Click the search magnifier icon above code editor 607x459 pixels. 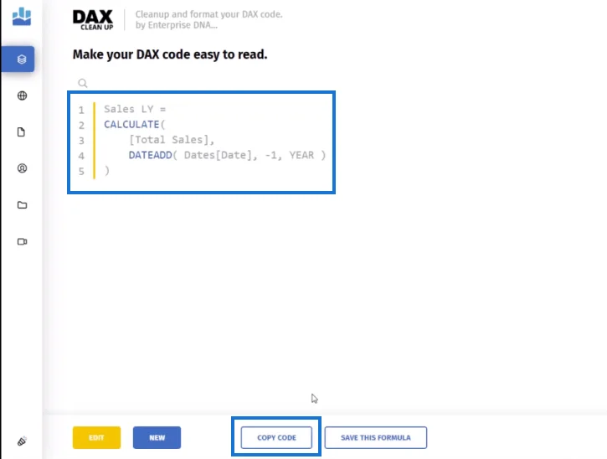pos(82,83)
